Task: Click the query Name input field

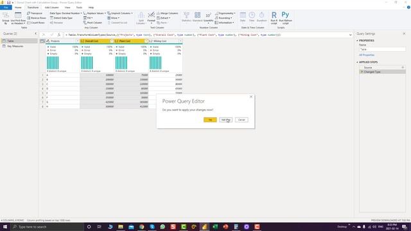Action: point(382,49)
